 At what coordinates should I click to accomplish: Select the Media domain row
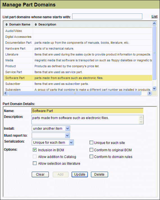click(78, 60)
